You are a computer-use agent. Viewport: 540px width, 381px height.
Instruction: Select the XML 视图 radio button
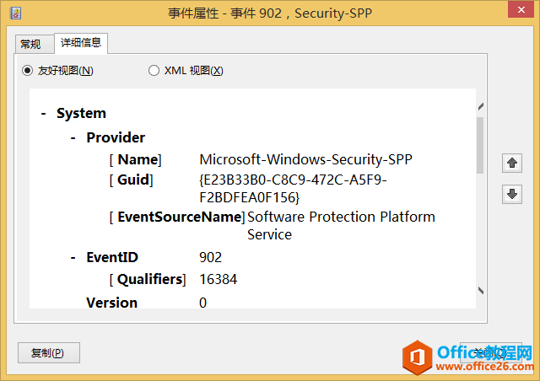click(x=154, y=71)
